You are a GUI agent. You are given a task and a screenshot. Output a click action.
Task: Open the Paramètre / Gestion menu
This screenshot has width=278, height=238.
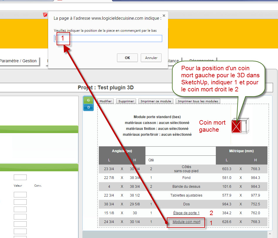(18, 61)
